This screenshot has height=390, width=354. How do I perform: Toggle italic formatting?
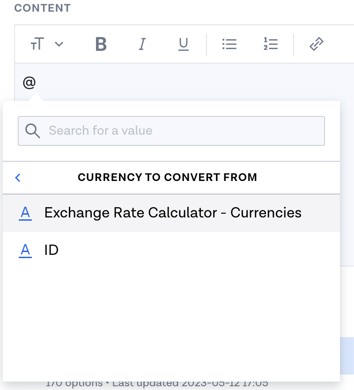point(142,44)
